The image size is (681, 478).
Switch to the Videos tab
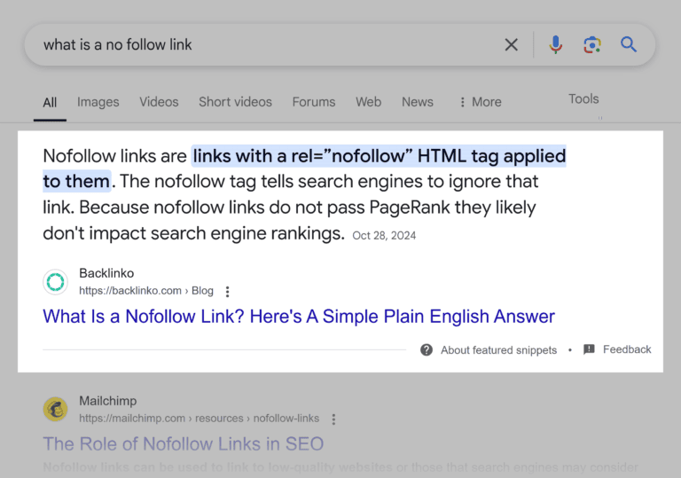tap(159, 102)
